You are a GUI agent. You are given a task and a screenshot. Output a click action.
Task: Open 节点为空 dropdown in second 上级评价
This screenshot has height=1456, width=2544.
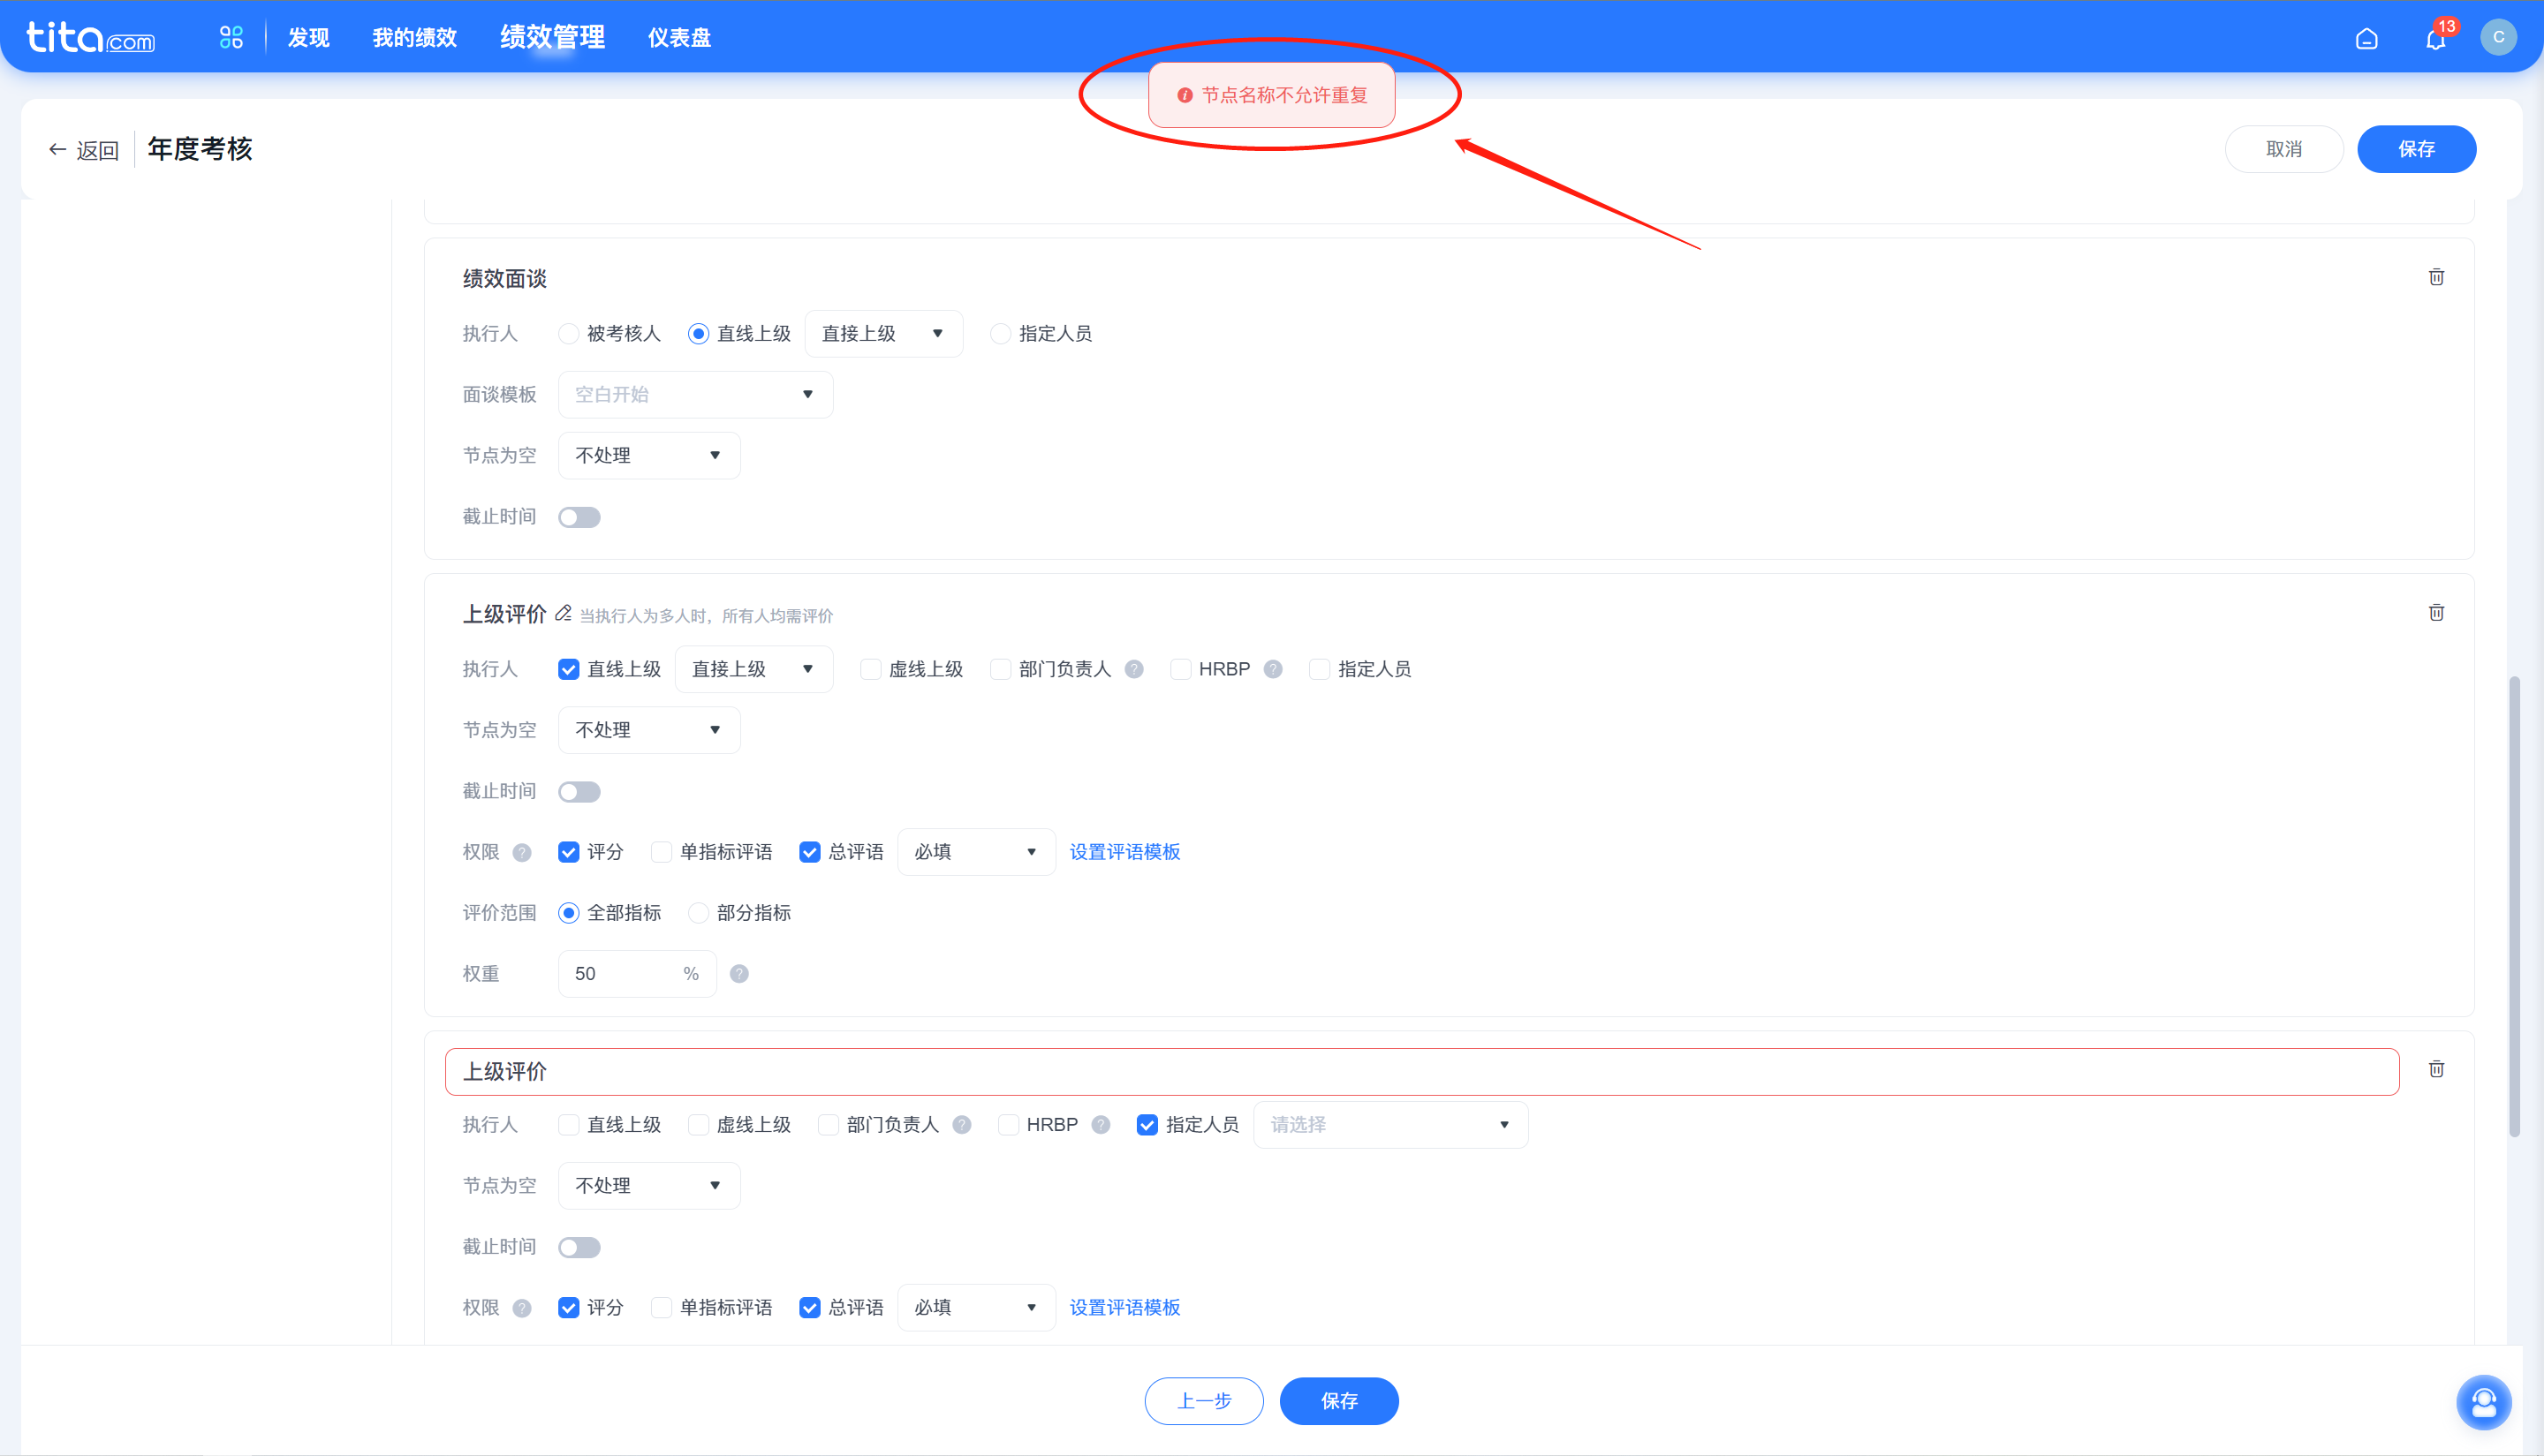tap(649, 1186)
